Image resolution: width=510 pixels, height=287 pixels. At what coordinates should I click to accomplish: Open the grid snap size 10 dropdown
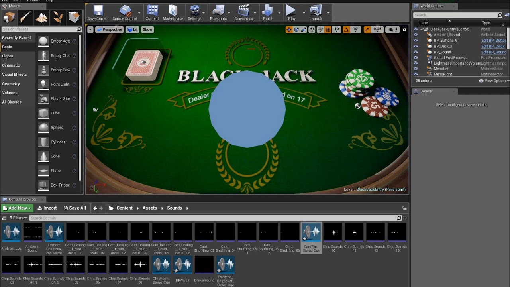click(337, 29)
